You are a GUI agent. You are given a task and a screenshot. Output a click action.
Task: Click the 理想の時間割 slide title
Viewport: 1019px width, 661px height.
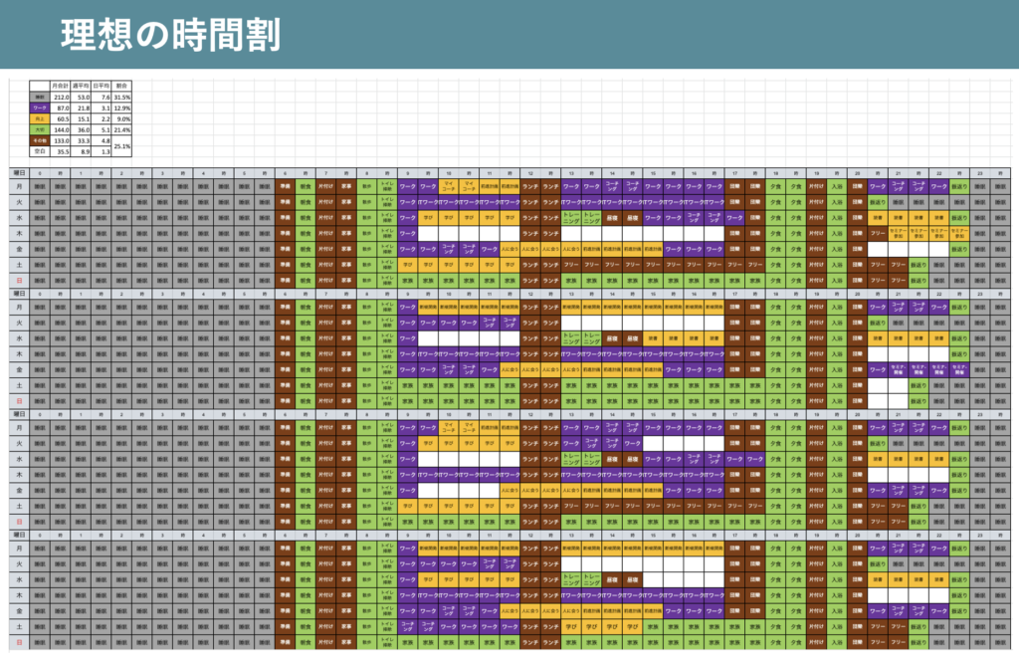tap(171, 35)
